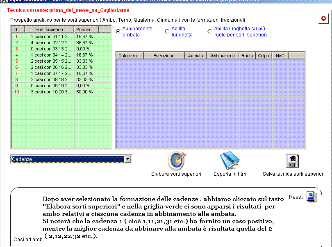Select row '1 casi con 04 14 2...'
The image size is (332, 247).
(61, 55)
